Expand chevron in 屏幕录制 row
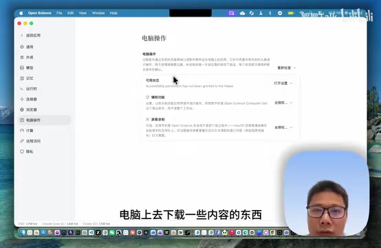 pyautogui.click(x=292, y=127)
